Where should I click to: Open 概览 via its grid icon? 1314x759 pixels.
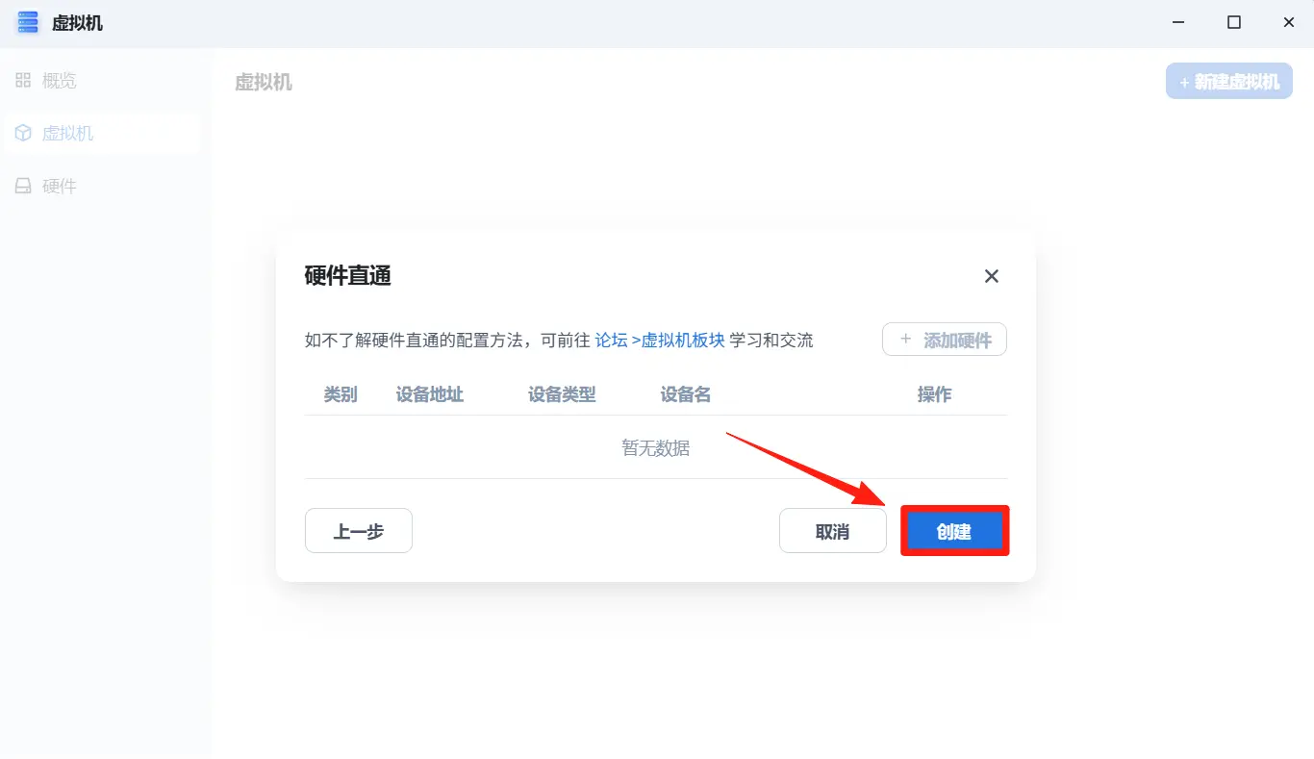click(23, 81)
